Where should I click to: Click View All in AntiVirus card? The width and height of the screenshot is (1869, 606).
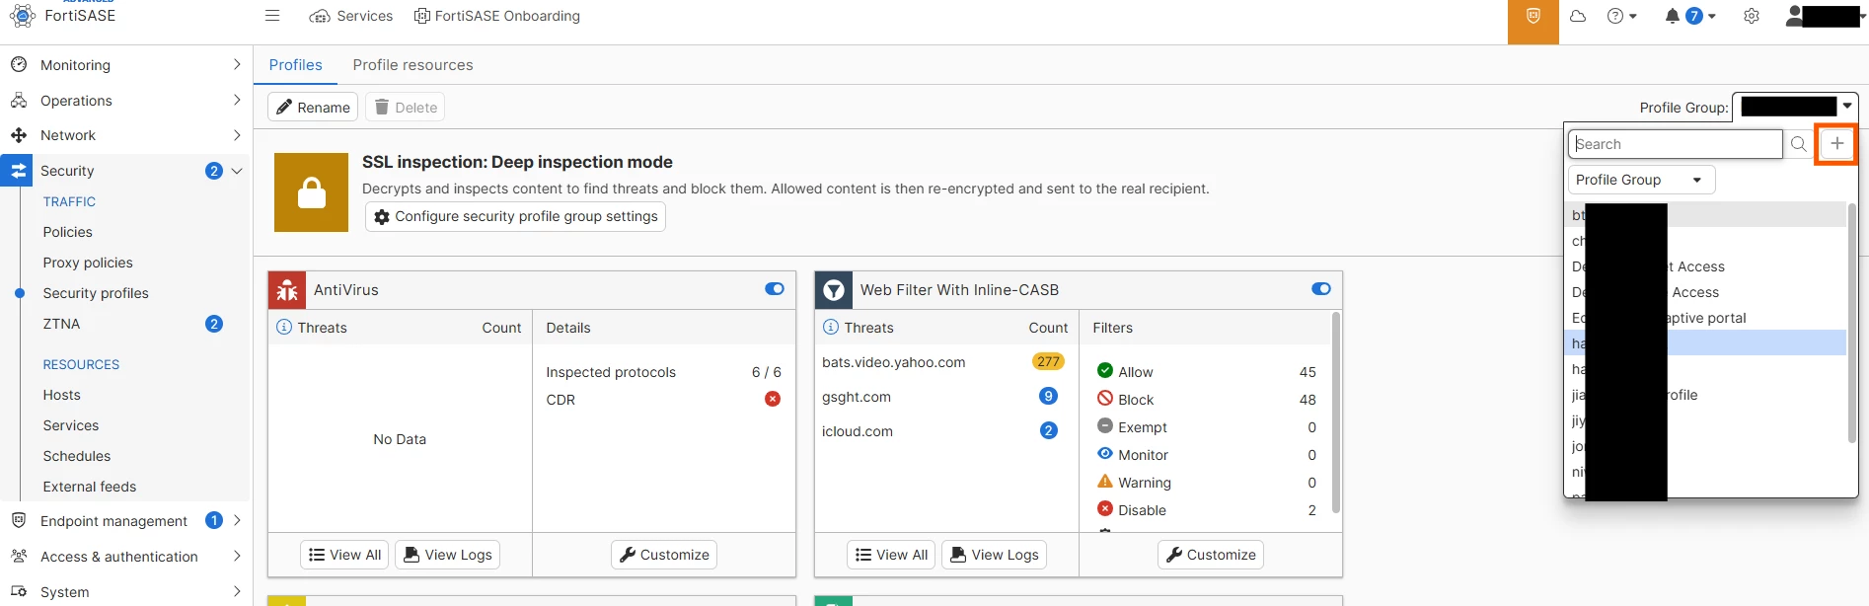point(344,555)
